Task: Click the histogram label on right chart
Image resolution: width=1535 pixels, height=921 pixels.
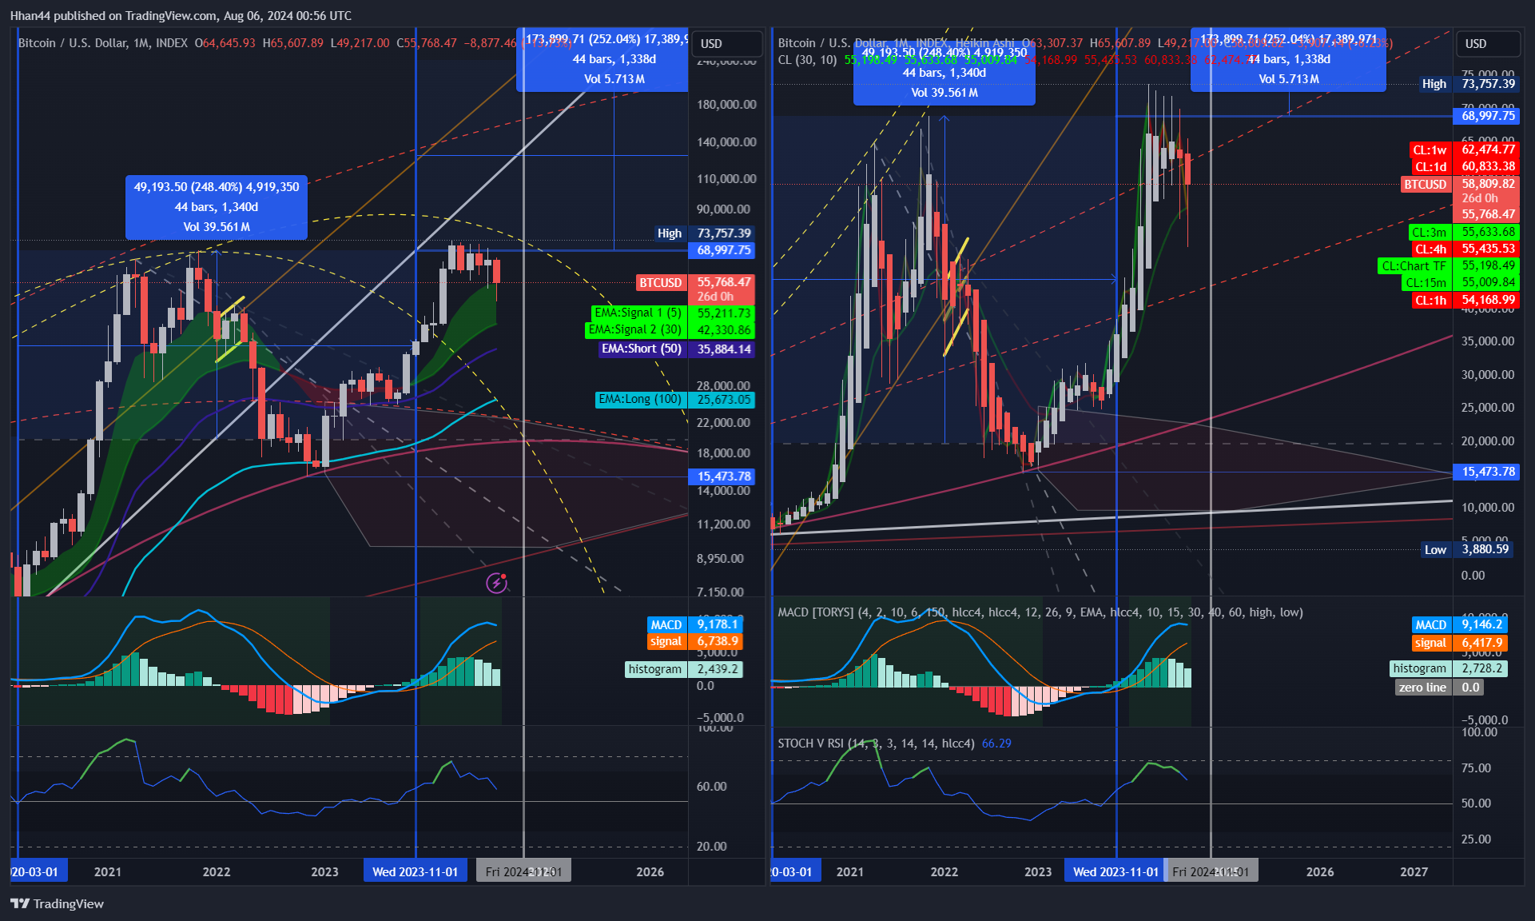Action: [x=1420, y=668]
